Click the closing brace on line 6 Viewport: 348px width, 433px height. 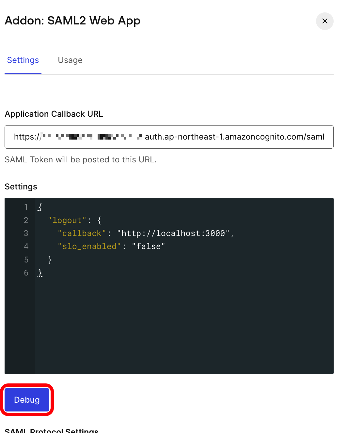40,273
